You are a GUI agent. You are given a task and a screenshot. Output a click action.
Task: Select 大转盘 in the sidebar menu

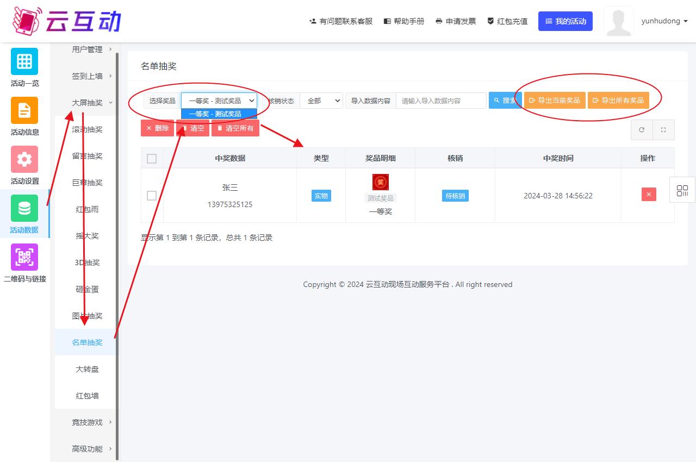(87, 369)
